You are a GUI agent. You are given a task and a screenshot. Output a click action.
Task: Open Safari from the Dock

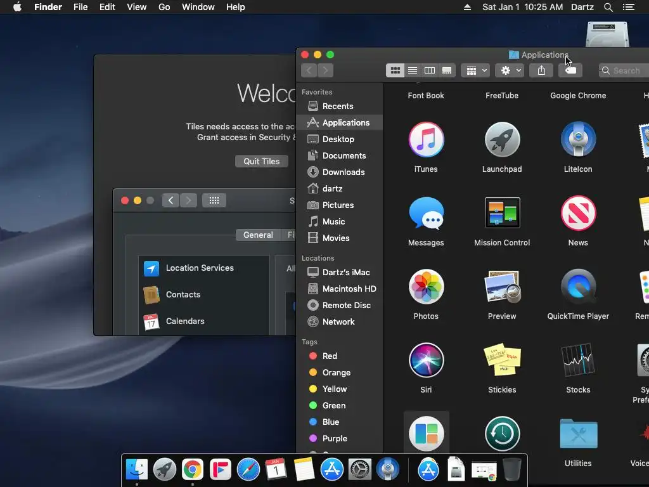click(248, 470)
